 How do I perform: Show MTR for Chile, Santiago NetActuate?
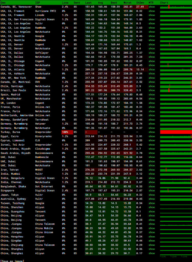coord(152,86)
